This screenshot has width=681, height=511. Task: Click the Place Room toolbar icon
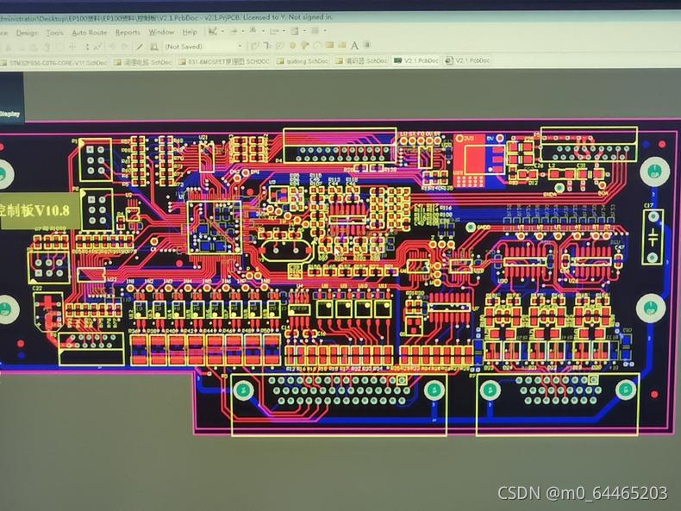(295, 31)
